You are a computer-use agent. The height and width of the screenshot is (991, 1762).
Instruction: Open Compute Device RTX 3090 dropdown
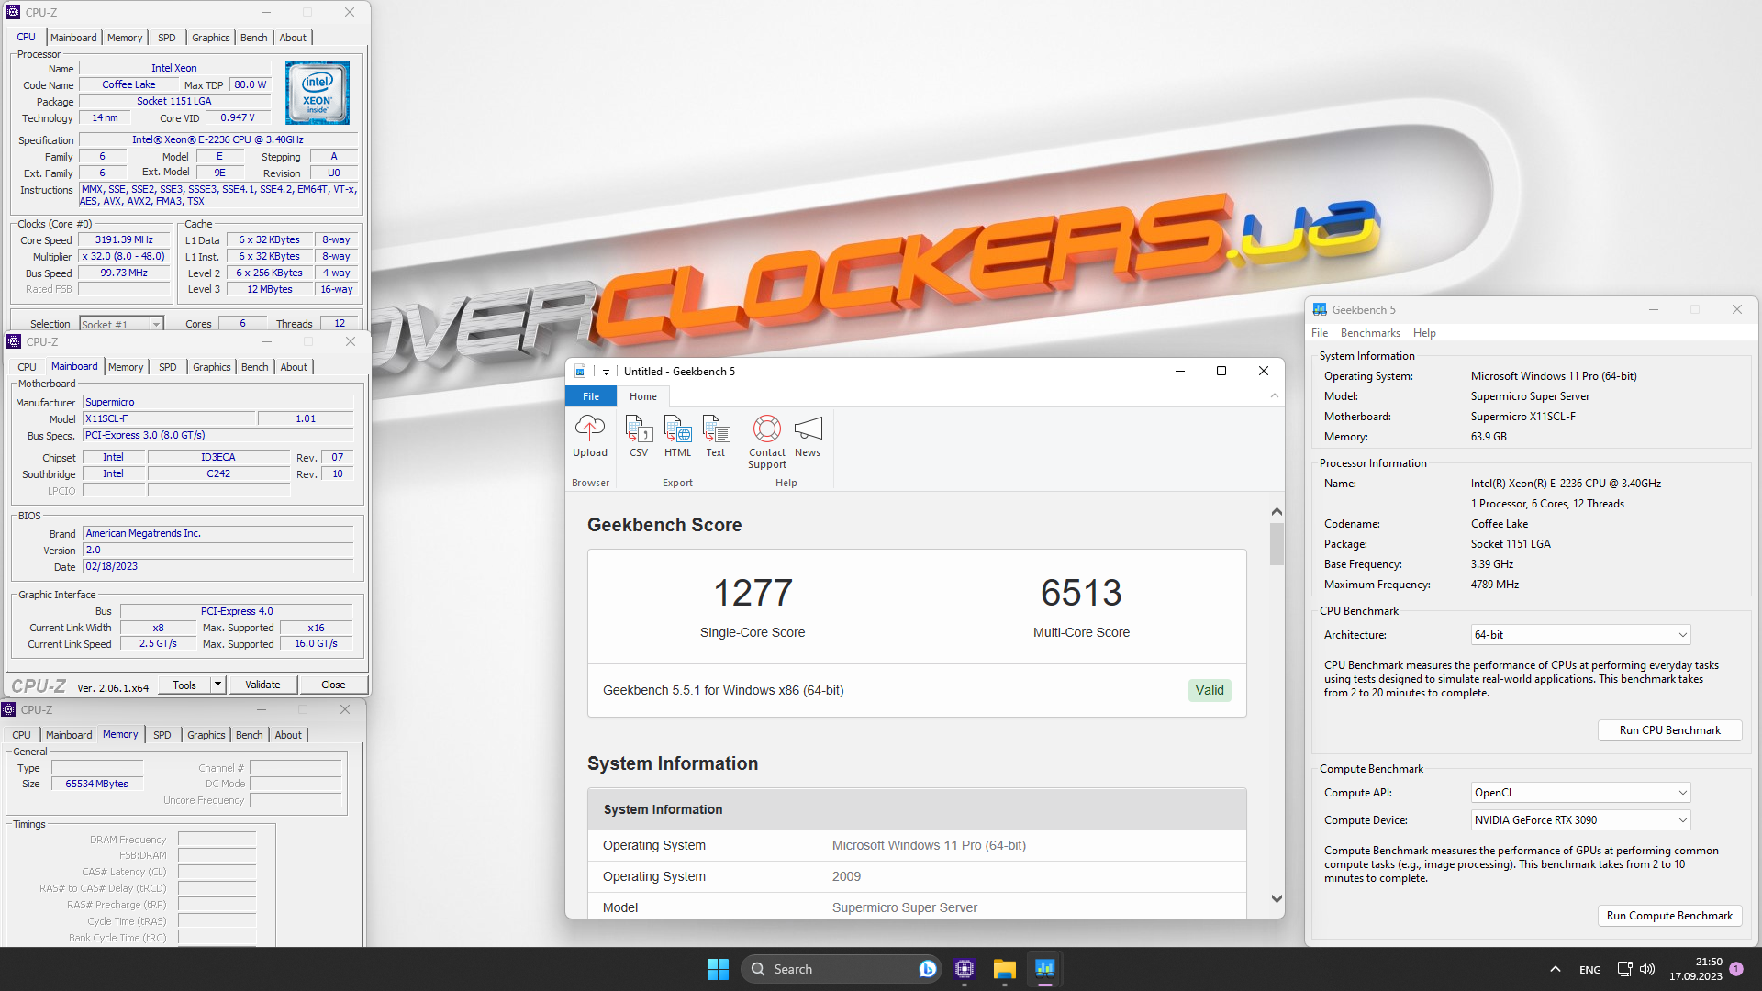tap(1580, 820)
